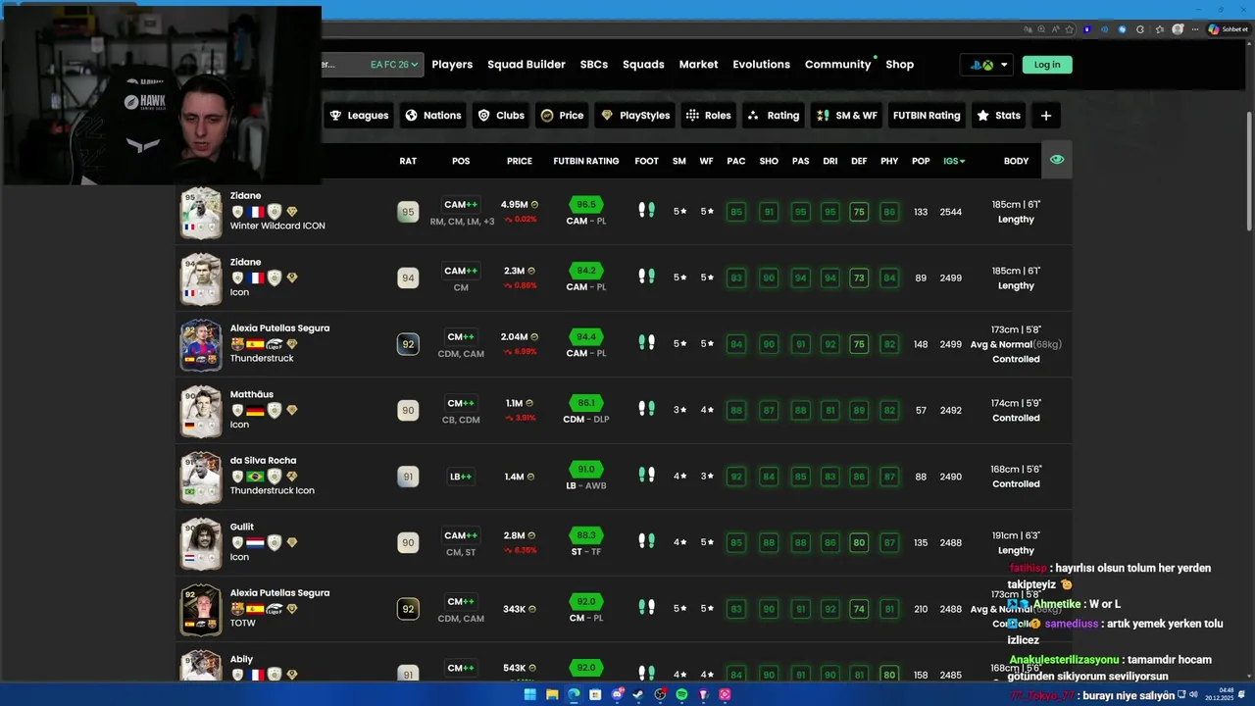The width and height of the screenshot is (1255, 706).
Task: Open File Explorer from the taskbar
Action: [552, 694]
